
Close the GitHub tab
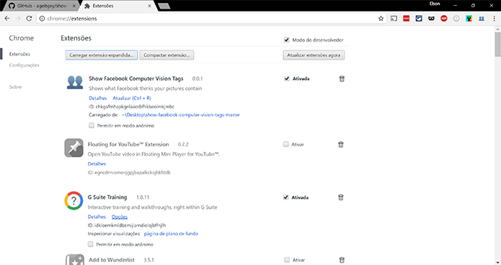(74, 6)
